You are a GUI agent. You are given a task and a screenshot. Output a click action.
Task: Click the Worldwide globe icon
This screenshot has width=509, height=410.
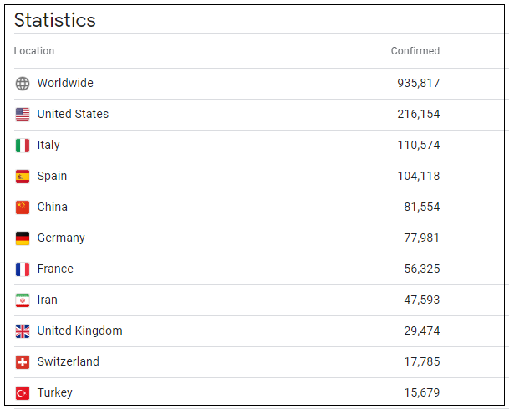23,84
